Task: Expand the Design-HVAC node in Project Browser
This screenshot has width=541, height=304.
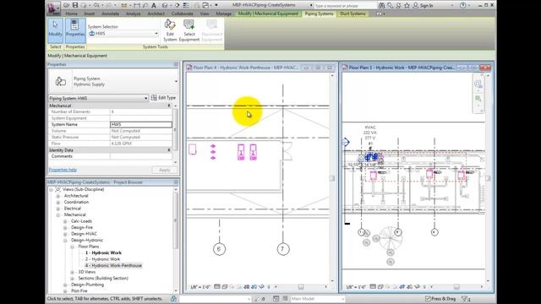Action: coord(65,234)
